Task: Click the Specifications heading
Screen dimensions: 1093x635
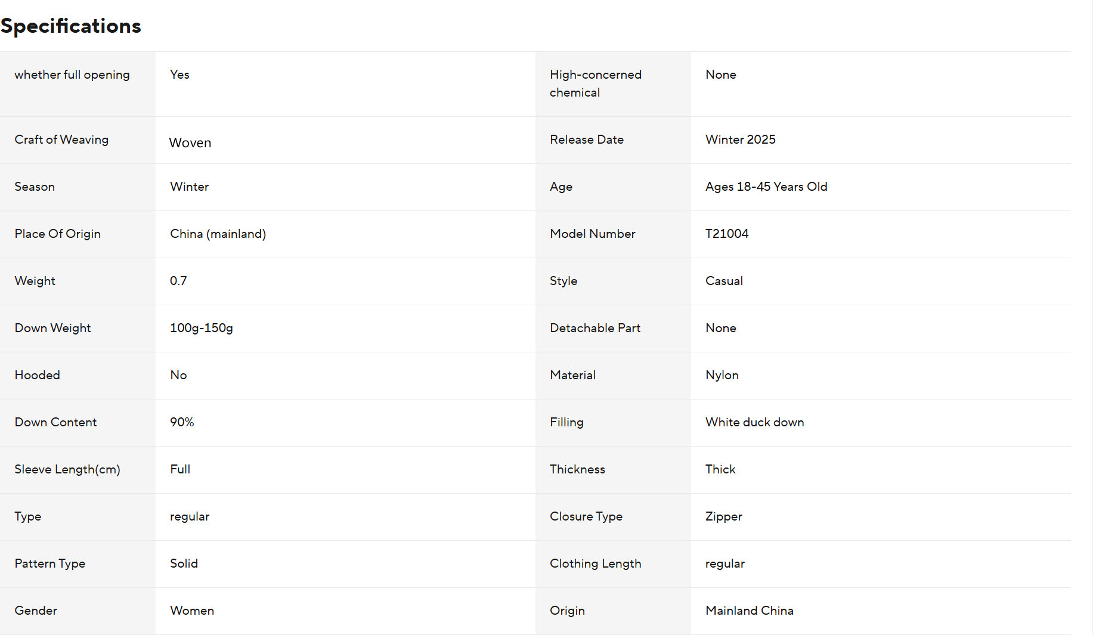Action: (x=71, y=26)
